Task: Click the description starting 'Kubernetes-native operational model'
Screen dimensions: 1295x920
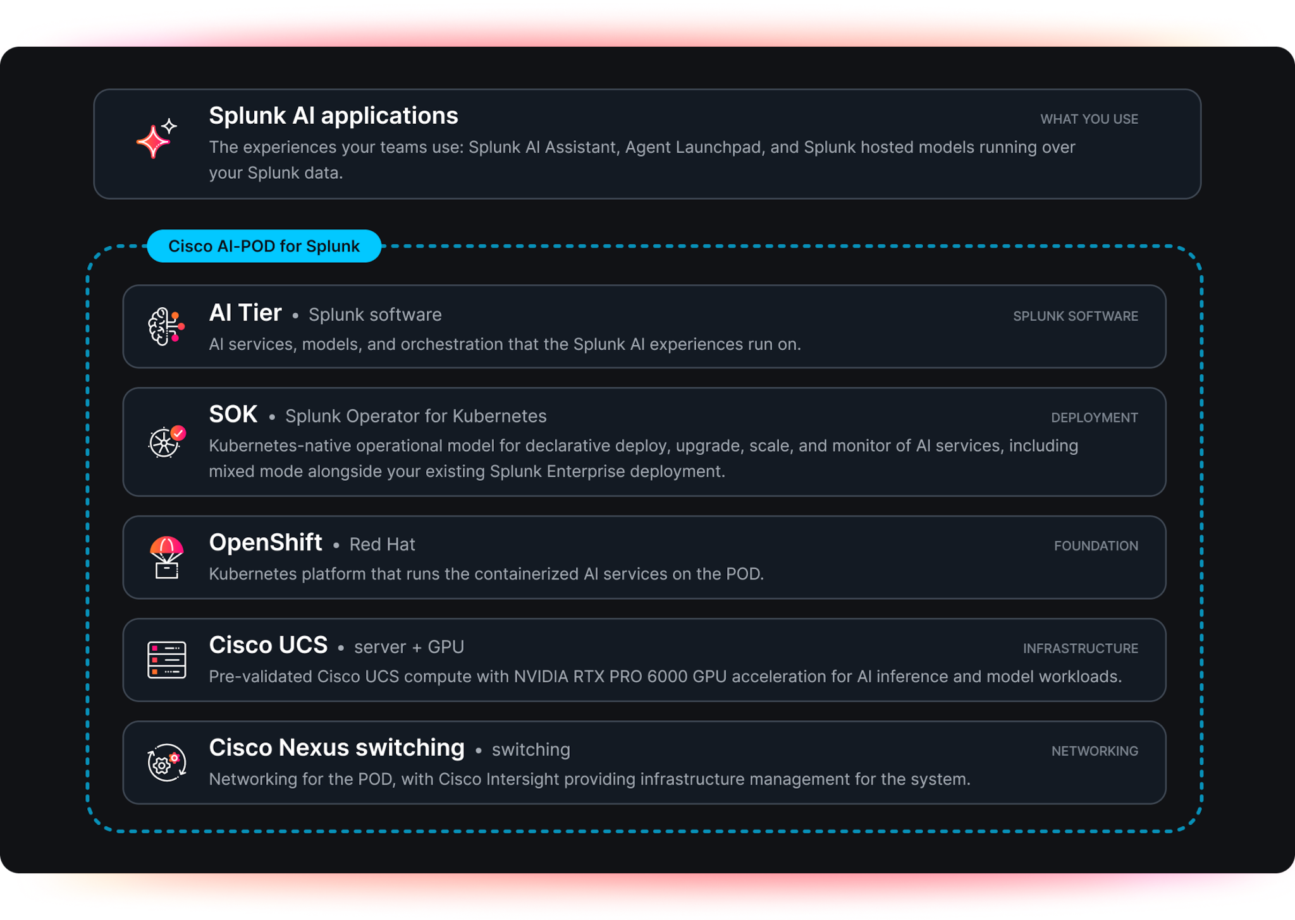Action: pyautogui.click(x=643, y=459)
